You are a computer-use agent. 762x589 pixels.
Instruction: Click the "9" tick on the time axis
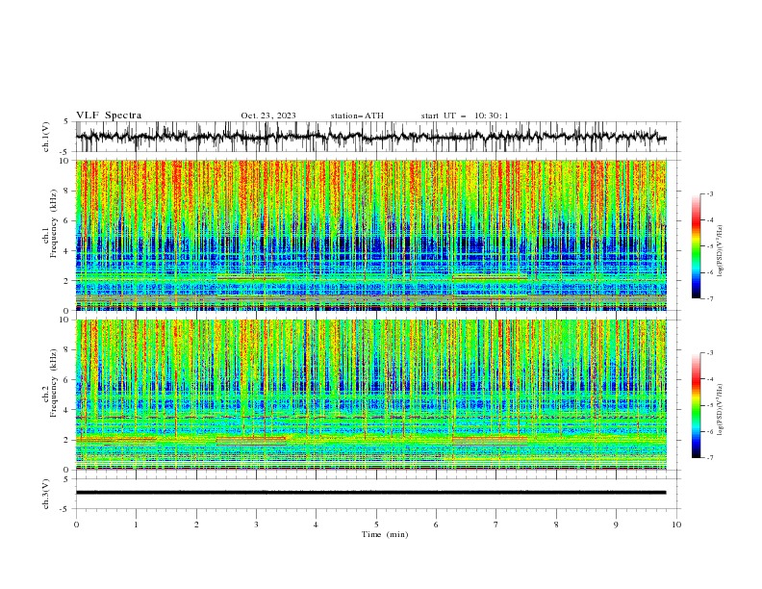tap(616, 525)
